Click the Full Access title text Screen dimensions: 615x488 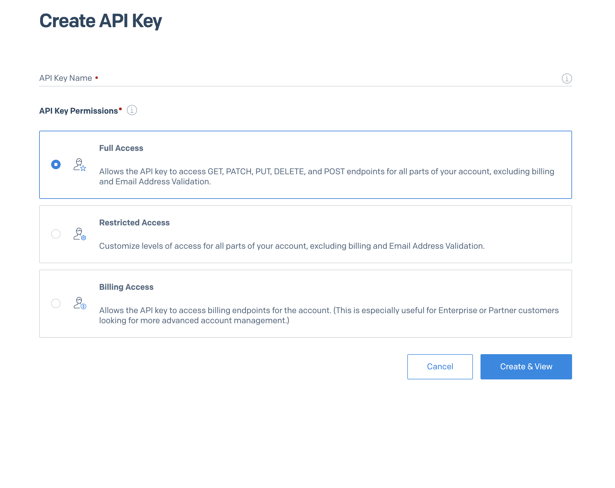click(x=121, y=148)
